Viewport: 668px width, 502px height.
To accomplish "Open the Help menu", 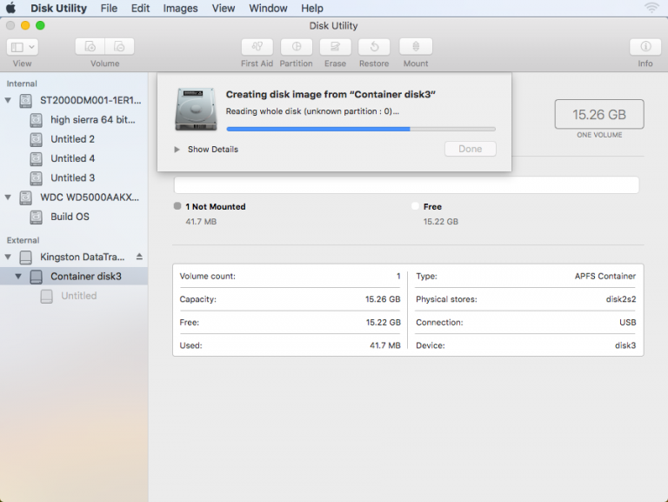I will (x=312, y=8).
